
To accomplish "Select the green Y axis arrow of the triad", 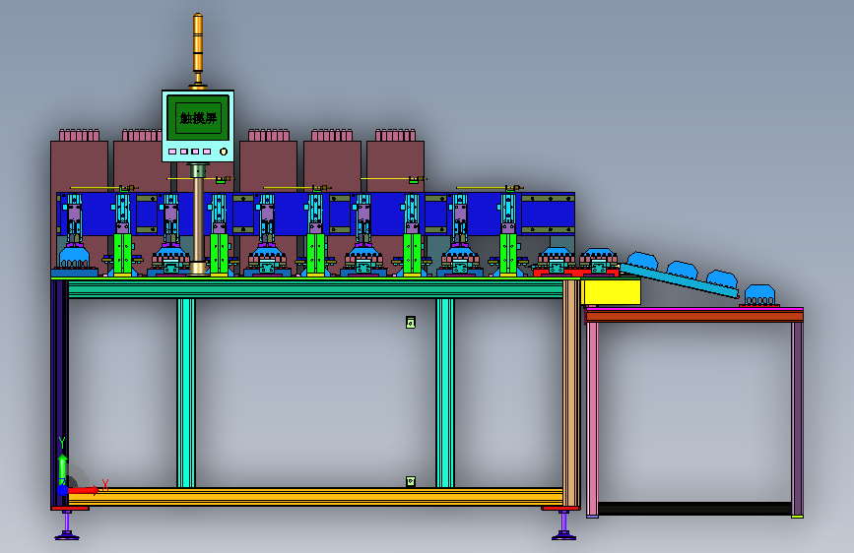I will (x=63, y=468).
